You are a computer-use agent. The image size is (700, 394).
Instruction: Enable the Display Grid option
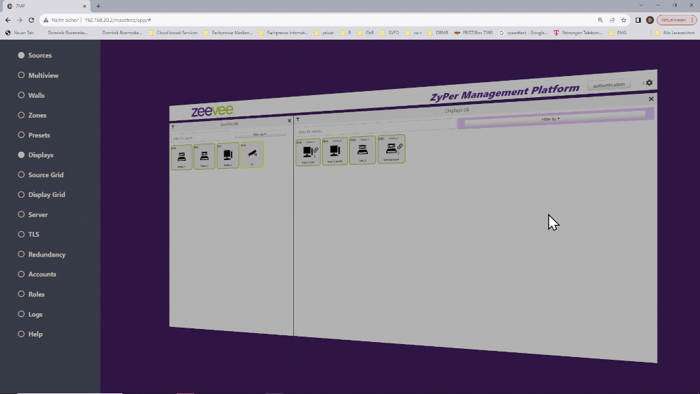coord(41,195)
